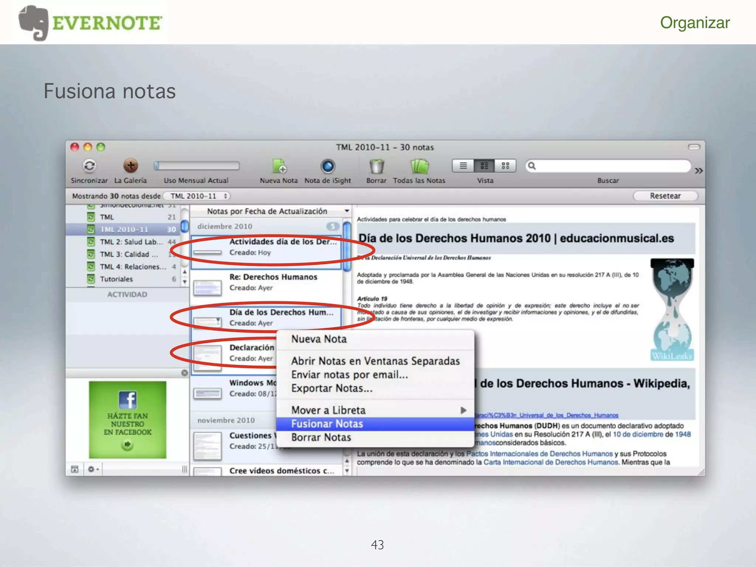Click the green arrow on Facebook banner
Screen dimensions: 756x567
127,445
